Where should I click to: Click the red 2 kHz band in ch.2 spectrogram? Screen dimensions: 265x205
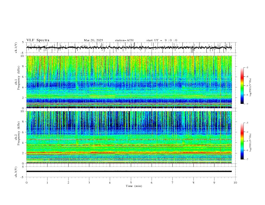tap(129, 152)
